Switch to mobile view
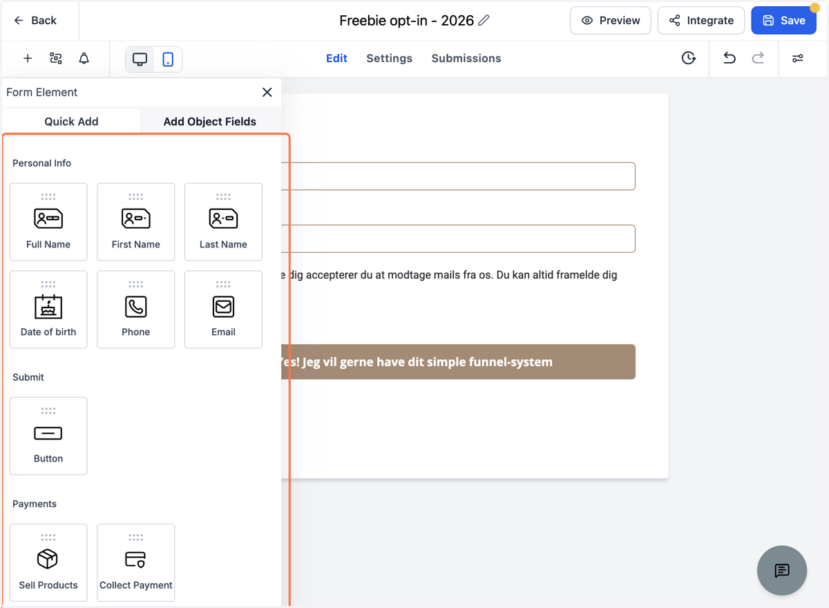 (x=168, y=59)
